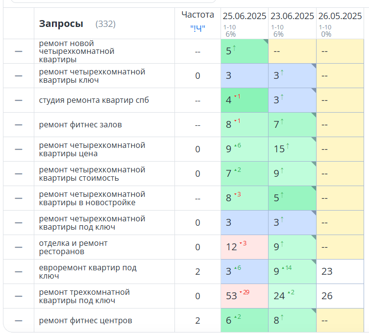369x333 pixels.
Task: Click the "Частота" column header
Action: (x=197, y=15)
